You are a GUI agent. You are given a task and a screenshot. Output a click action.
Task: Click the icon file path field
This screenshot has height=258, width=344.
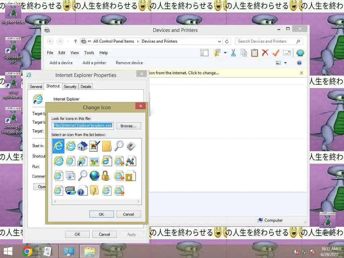pos(83,126)
